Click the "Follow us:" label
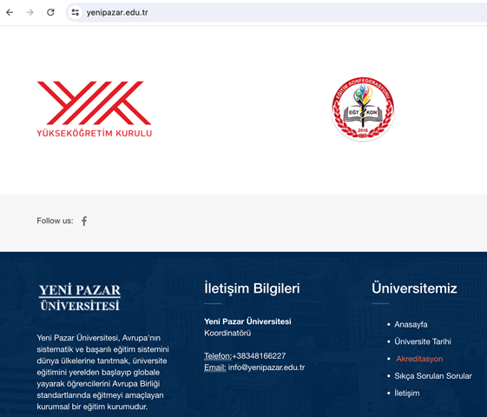The height and width of the screenshot is (417, 487). coord(55,221)
